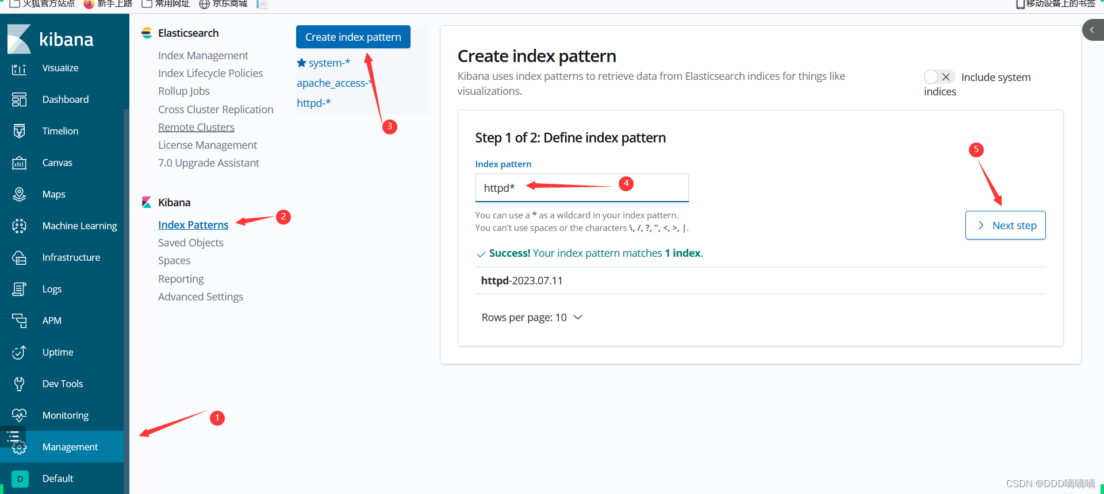
Task: Open Spaces link
Action: [174, 260]
